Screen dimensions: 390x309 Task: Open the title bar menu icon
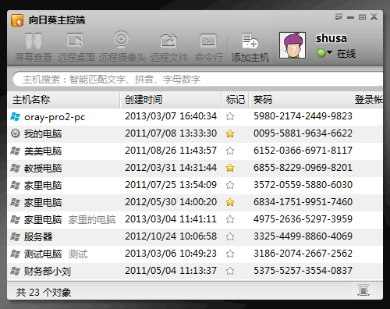(339, 17)
